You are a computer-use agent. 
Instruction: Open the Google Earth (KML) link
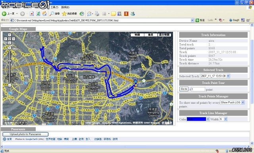(35, 139)
